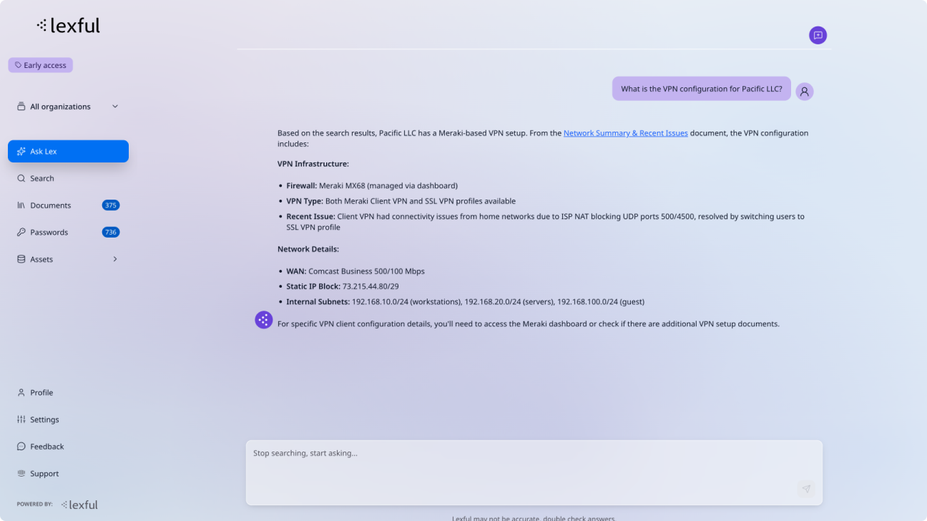
Task: Select the Assets icon in the sidebar
Action: [x=20, y=258]
